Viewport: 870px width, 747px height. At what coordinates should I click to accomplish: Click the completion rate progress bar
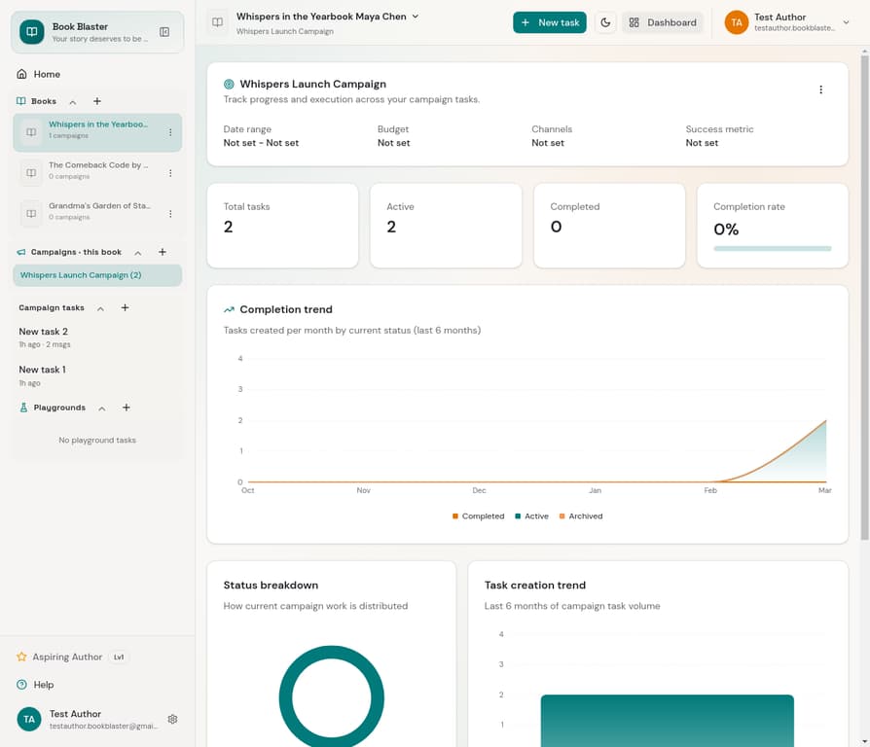click(772, 248)
